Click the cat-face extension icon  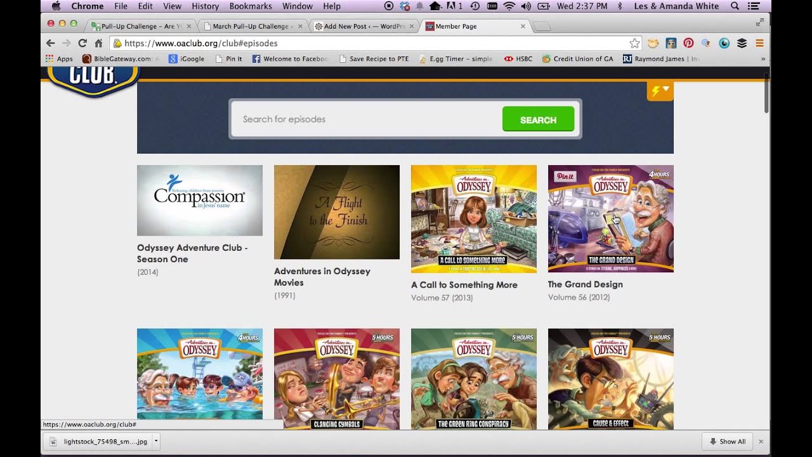click(x=653, y=43)
